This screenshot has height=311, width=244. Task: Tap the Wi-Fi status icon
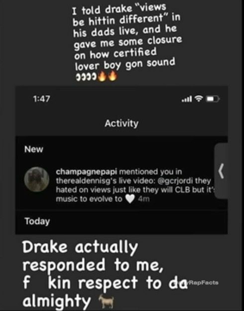(198, 99)
